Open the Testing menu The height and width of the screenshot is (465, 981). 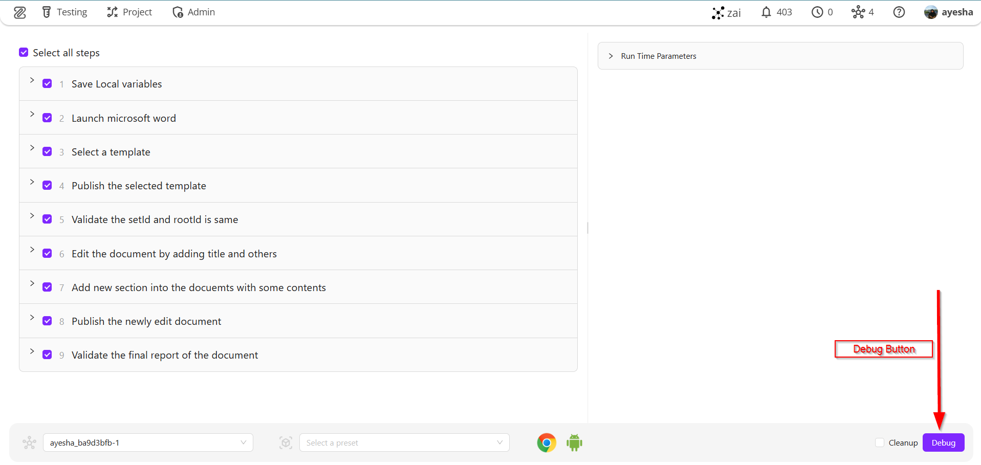coord(64,12)
